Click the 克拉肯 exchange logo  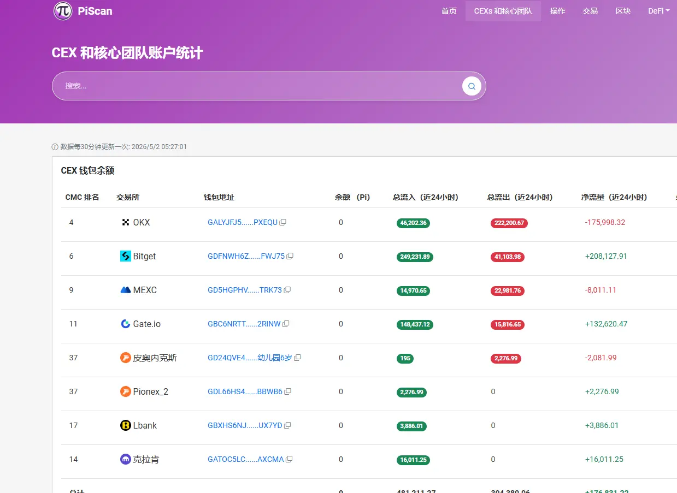click(126, 459)
